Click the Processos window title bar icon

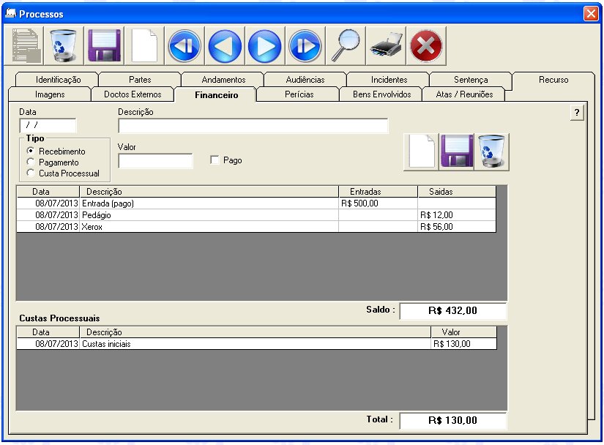[x=11, y=13]
